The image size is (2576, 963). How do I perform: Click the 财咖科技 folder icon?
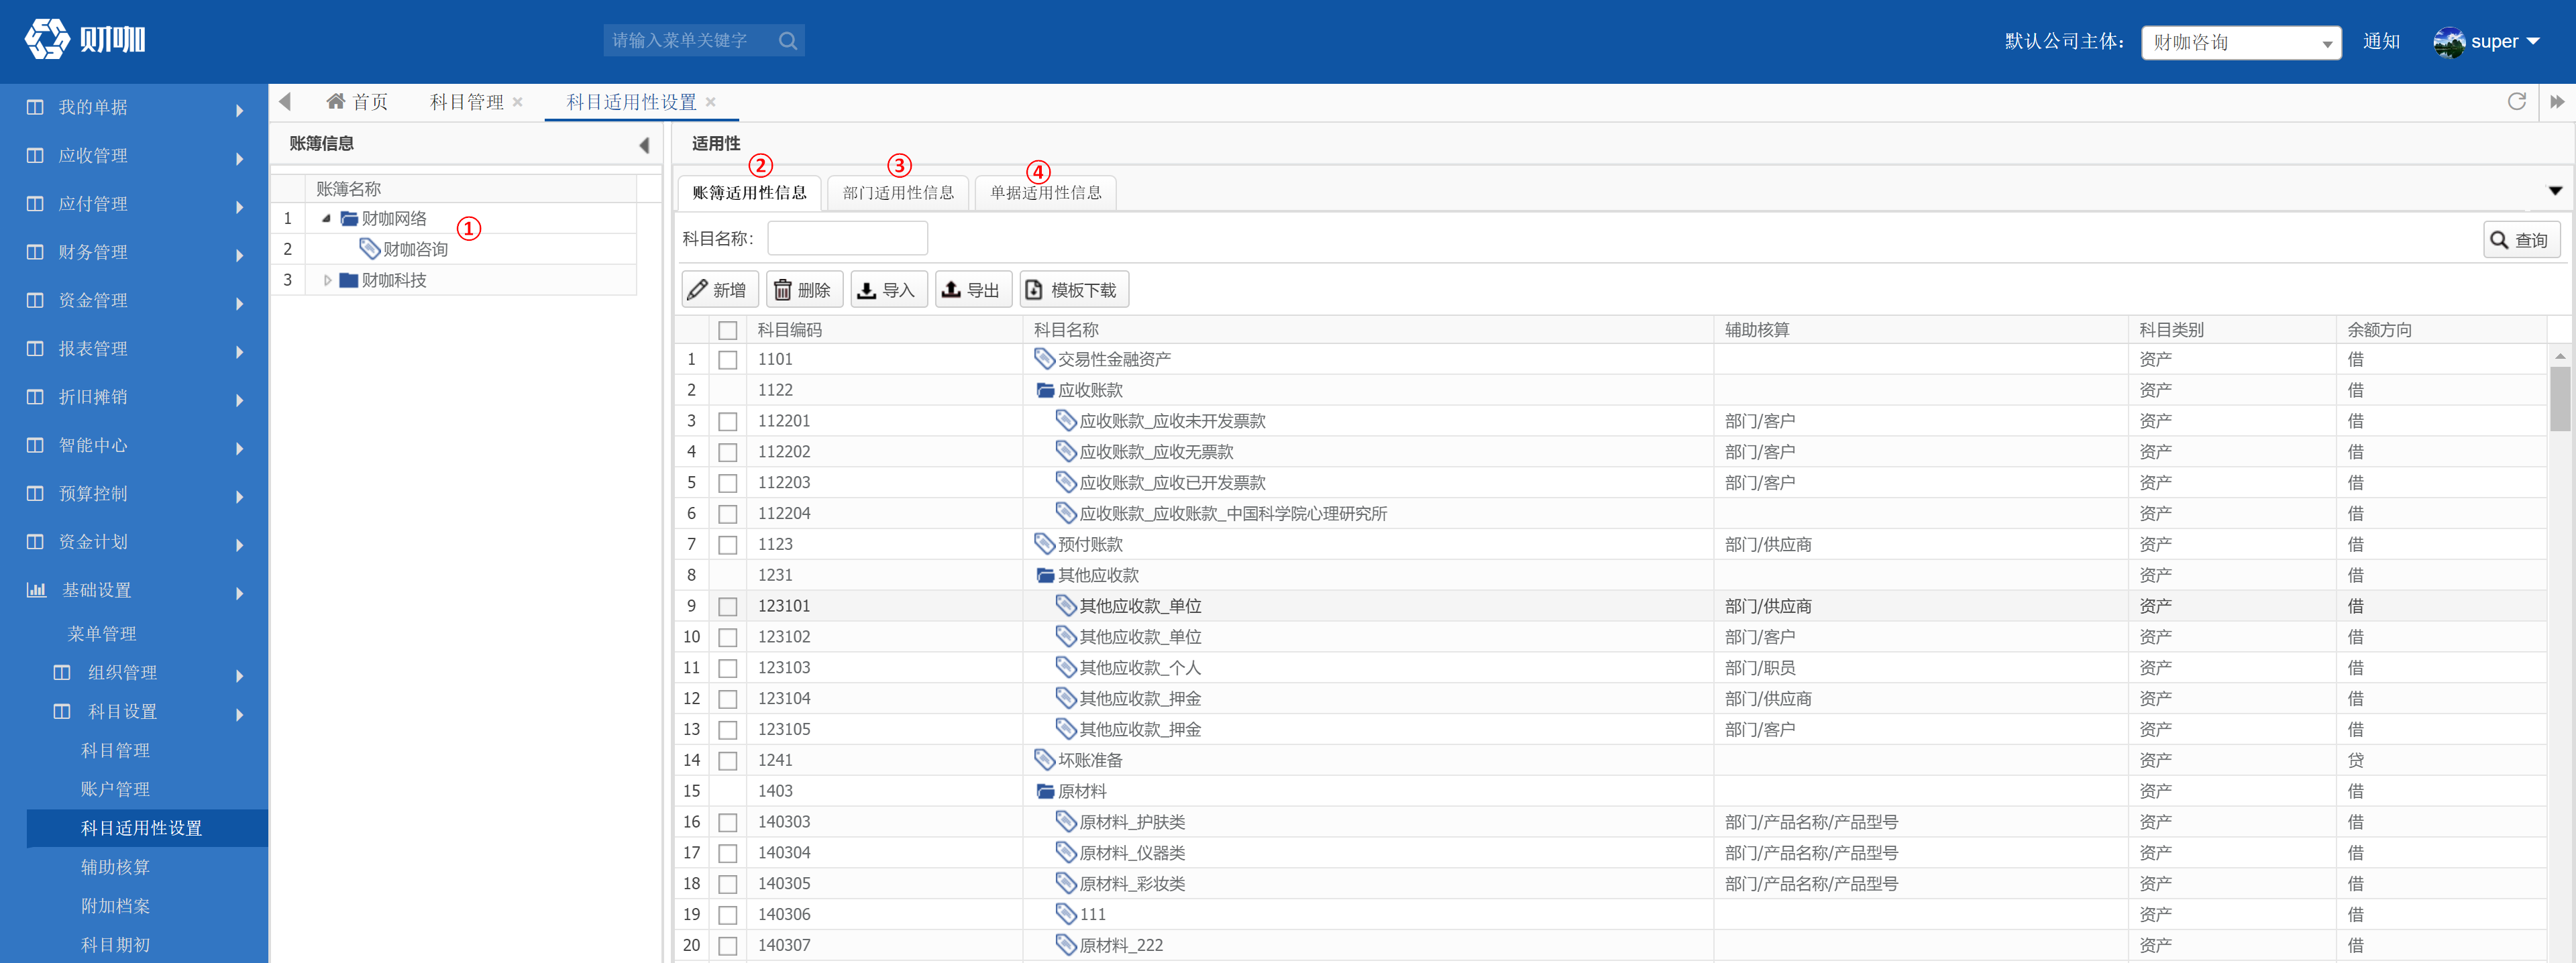point(349,281)
